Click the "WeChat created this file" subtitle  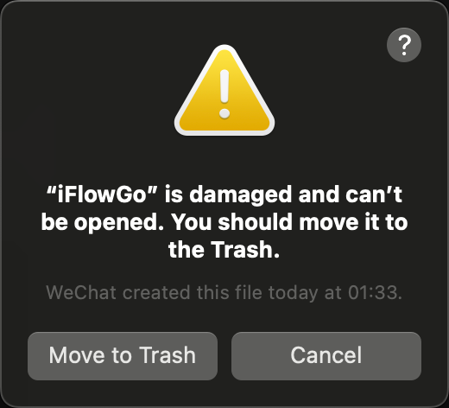click(154, 292)
